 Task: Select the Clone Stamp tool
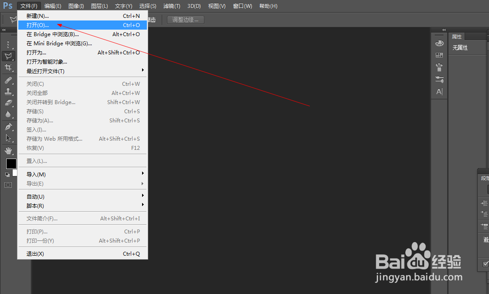[x=8, y=91]
